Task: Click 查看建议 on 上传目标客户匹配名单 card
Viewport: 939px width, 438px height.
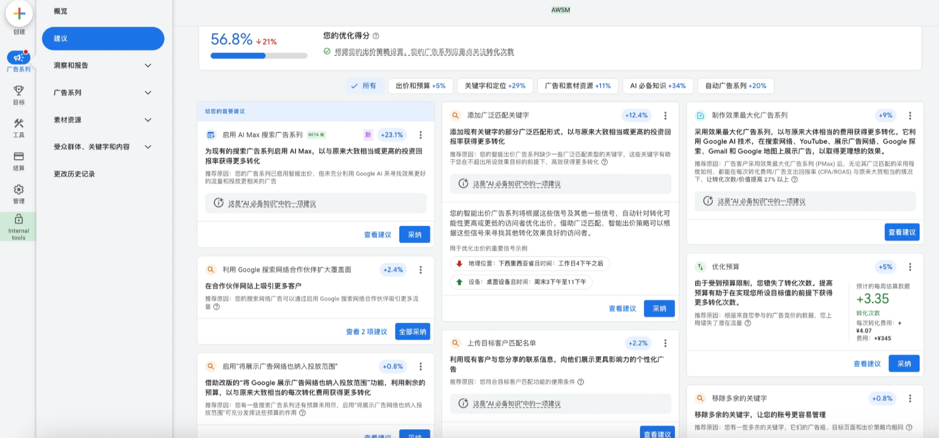Action: (657, 434)
